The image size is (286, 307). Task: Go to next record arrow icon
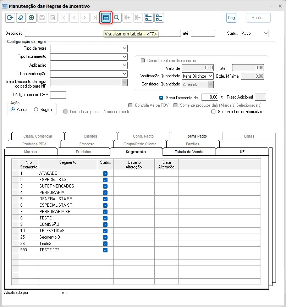[x=85, y=18]
